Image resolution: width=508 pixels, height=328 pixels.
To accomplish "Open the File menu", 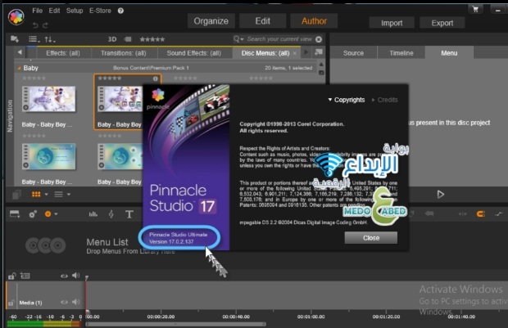I will tap(37, 11).
